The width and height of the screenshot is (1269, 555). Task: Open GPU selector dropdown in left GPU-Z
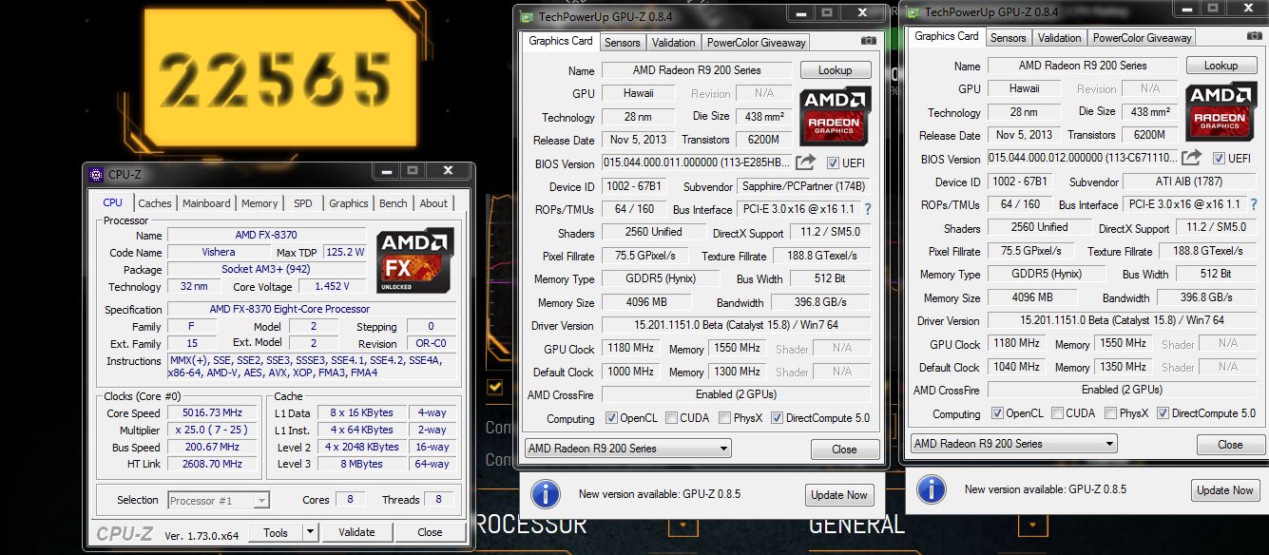coord(627,449)
